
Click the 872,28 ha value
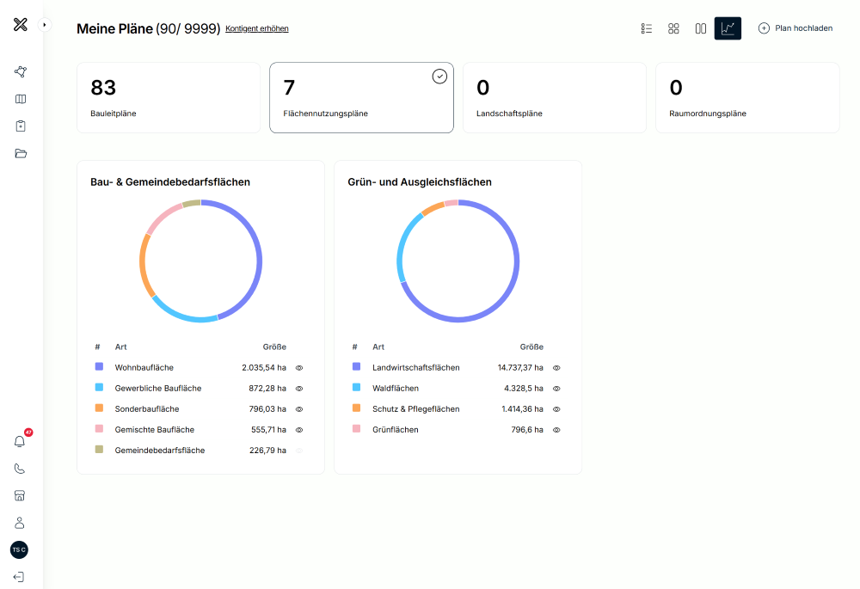(x=267, y=389)
